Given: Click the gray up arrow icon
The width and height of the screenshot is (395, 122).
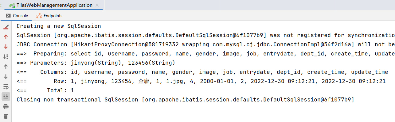Looking at the screenshot, I should point(6,67).
